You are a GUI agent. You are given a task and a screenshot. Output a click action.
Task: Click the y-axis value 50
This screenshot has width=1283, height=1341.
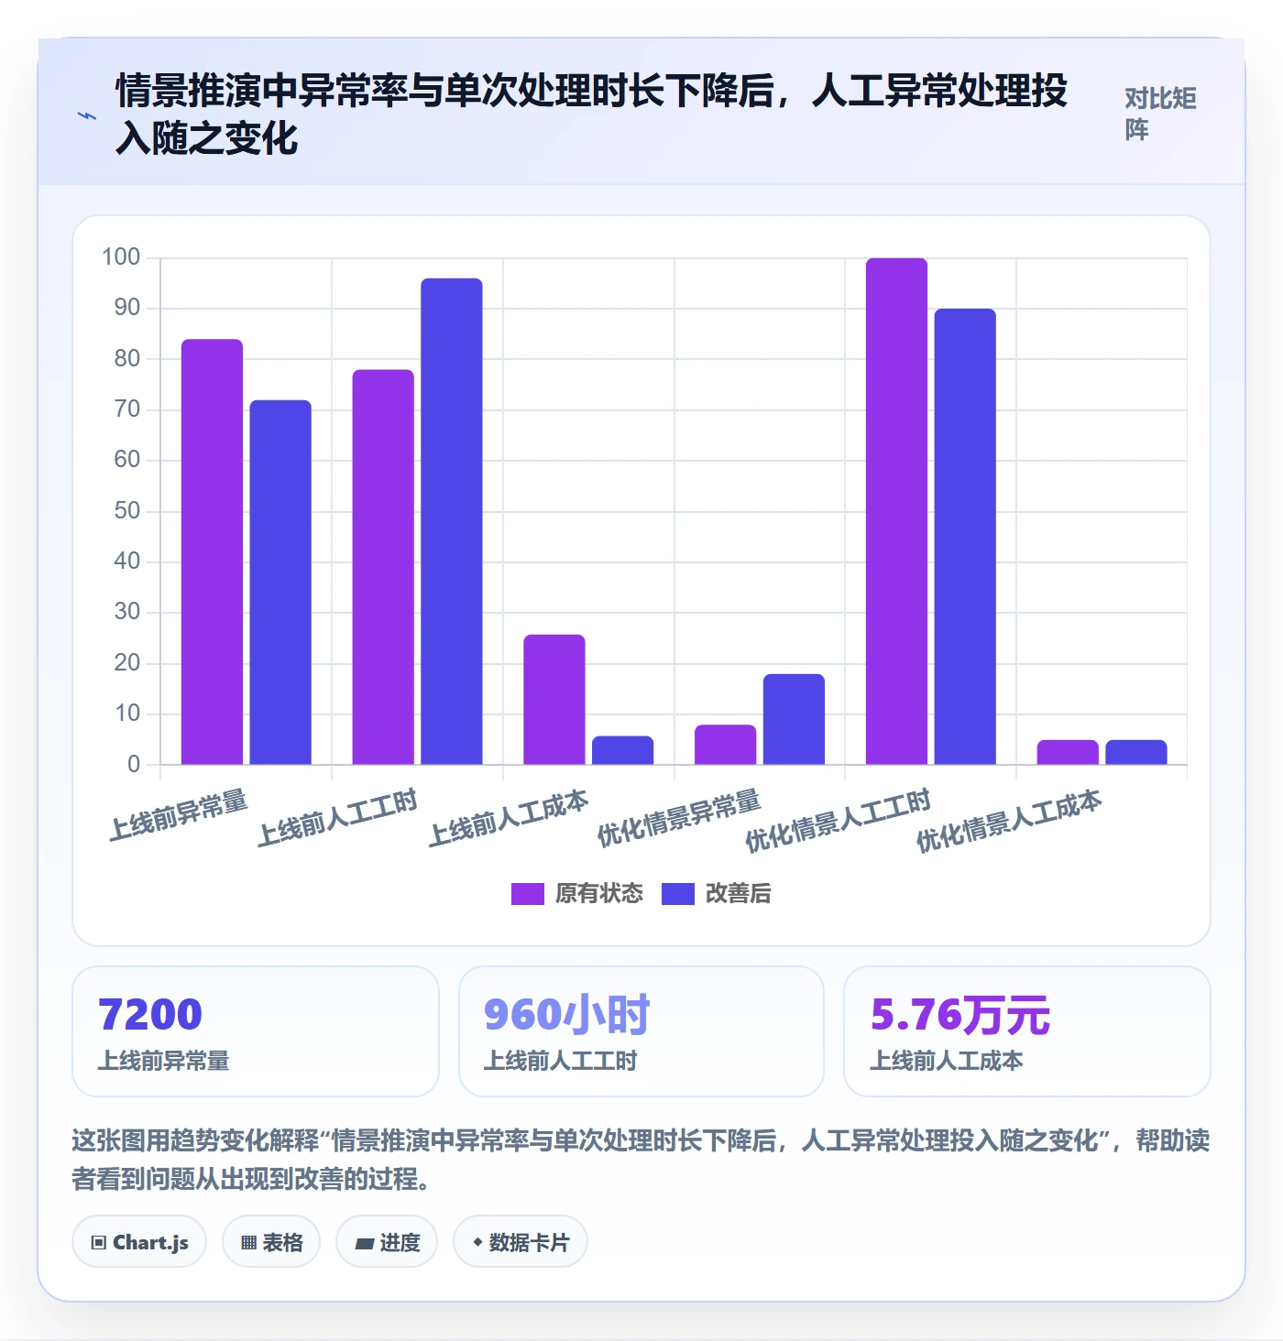click(127, 511)
